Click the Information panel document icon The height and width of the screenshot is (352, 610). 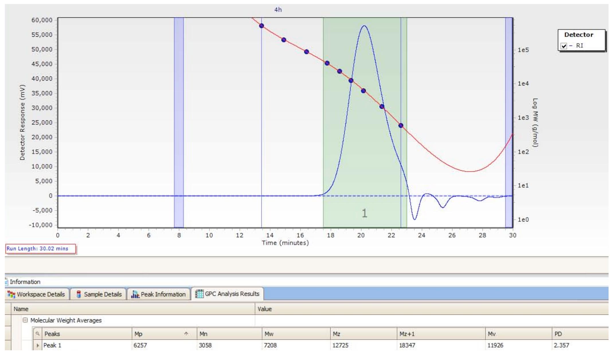pyautogui.click(x=7, y=282)
